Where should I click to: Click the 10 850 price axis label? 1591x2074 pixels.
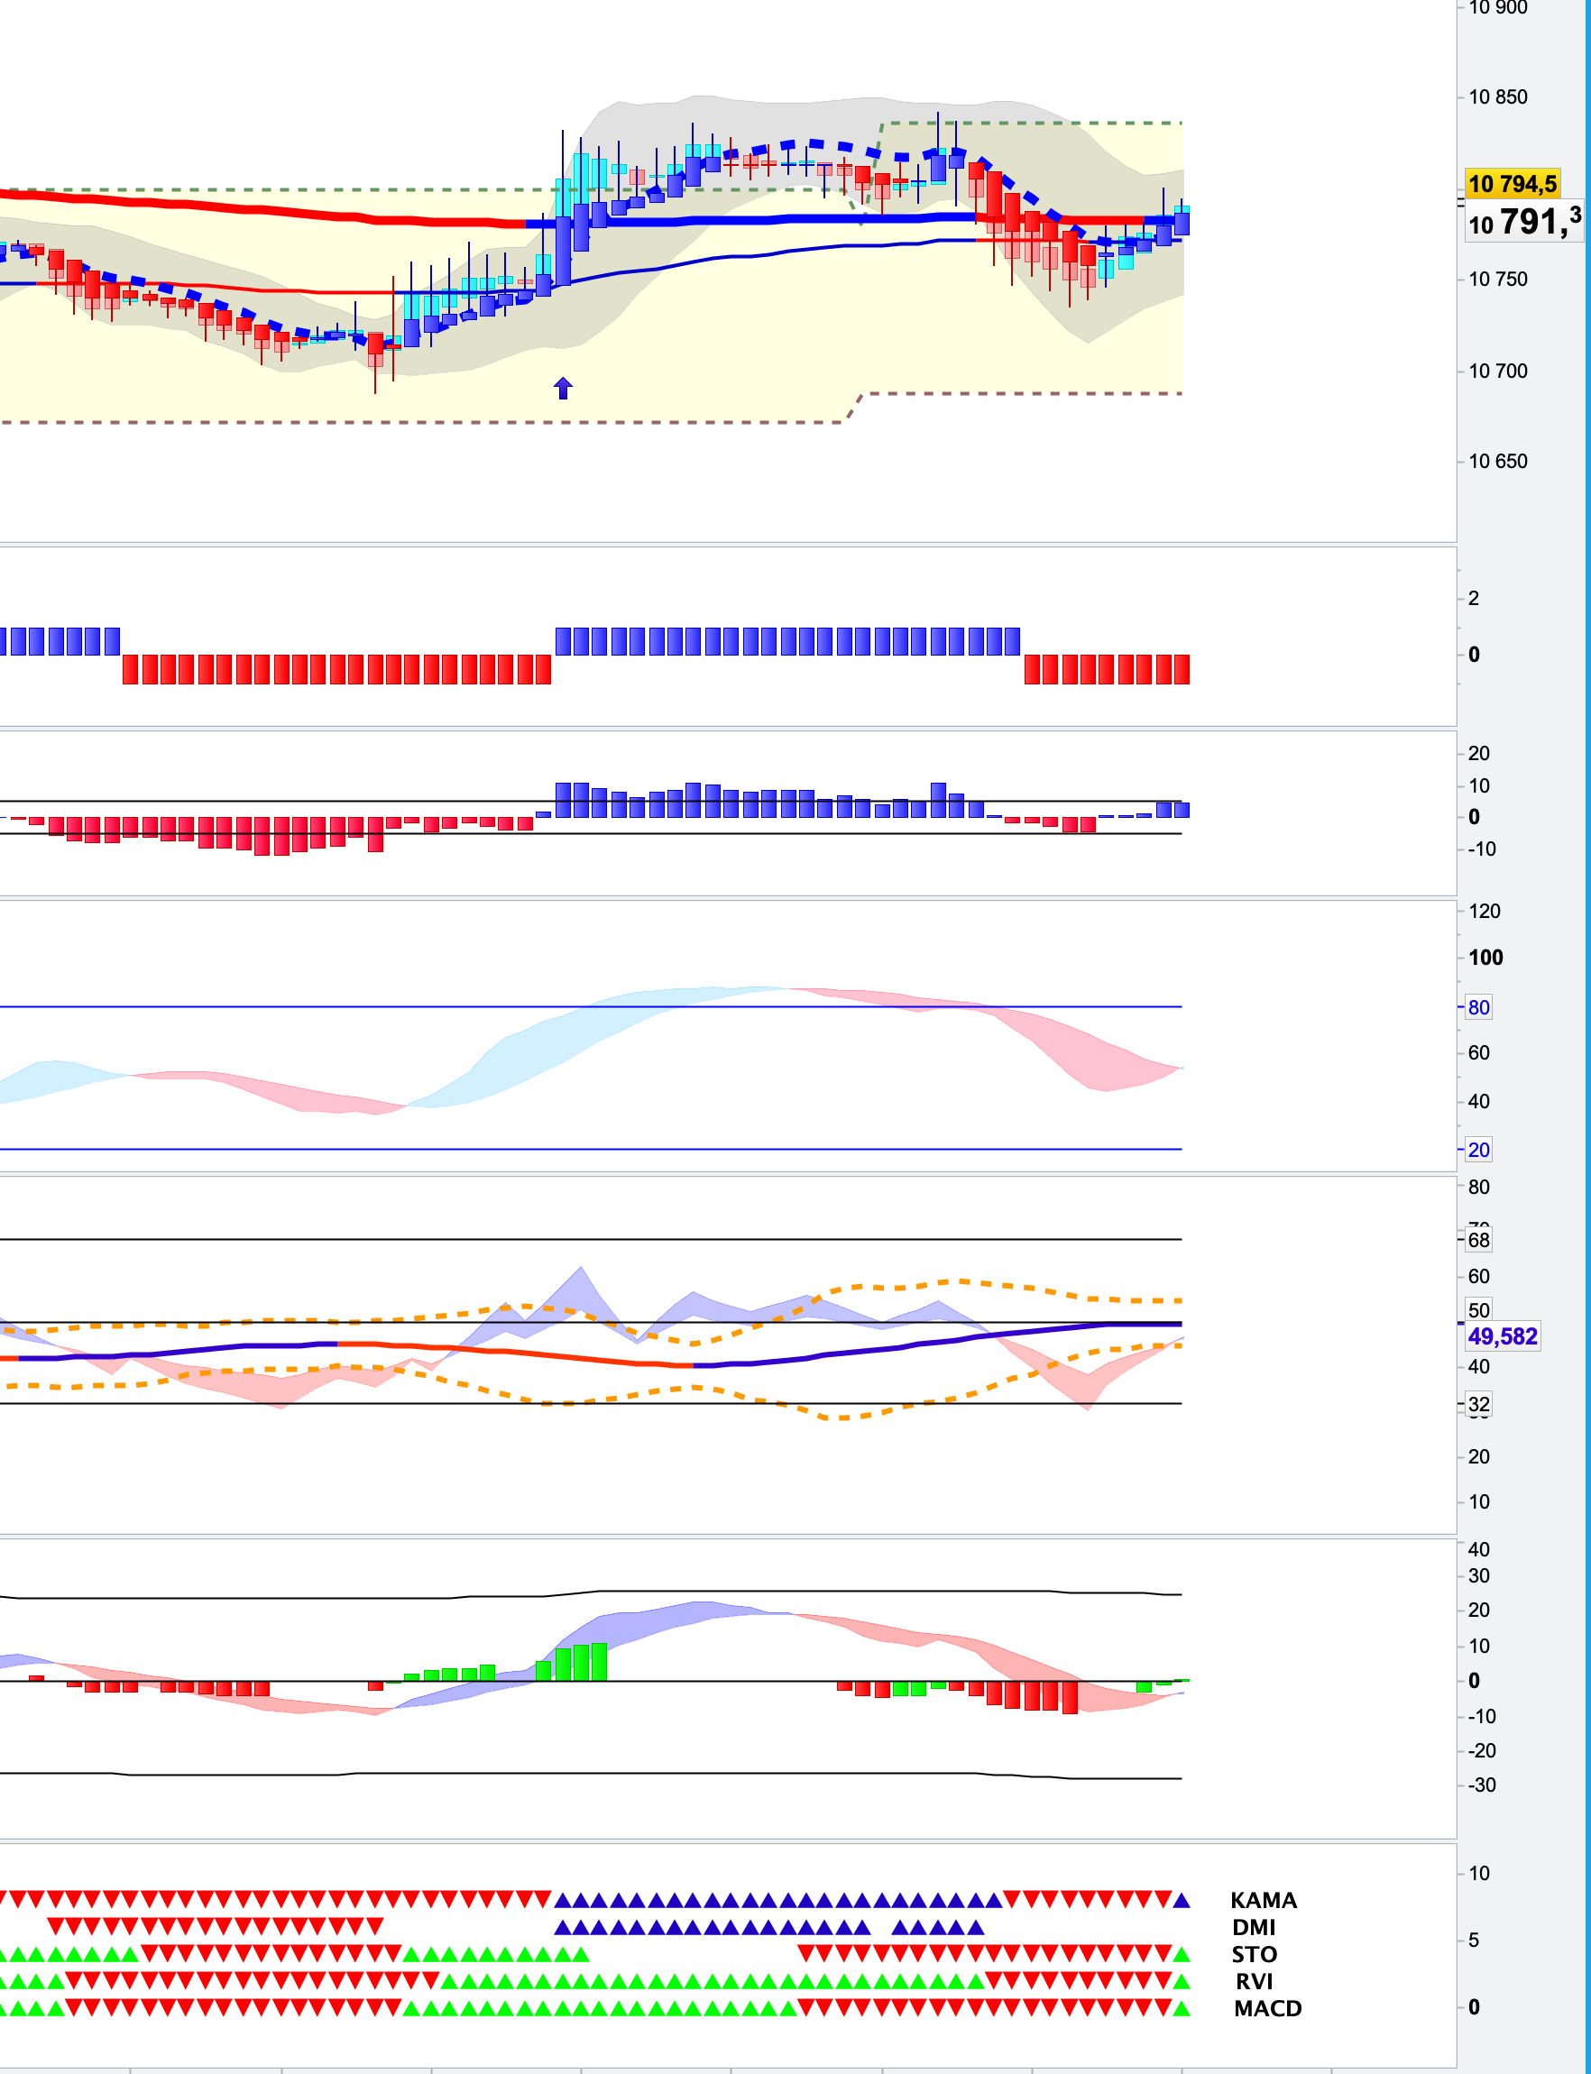pyautogui.click(x=1497, y=96)
